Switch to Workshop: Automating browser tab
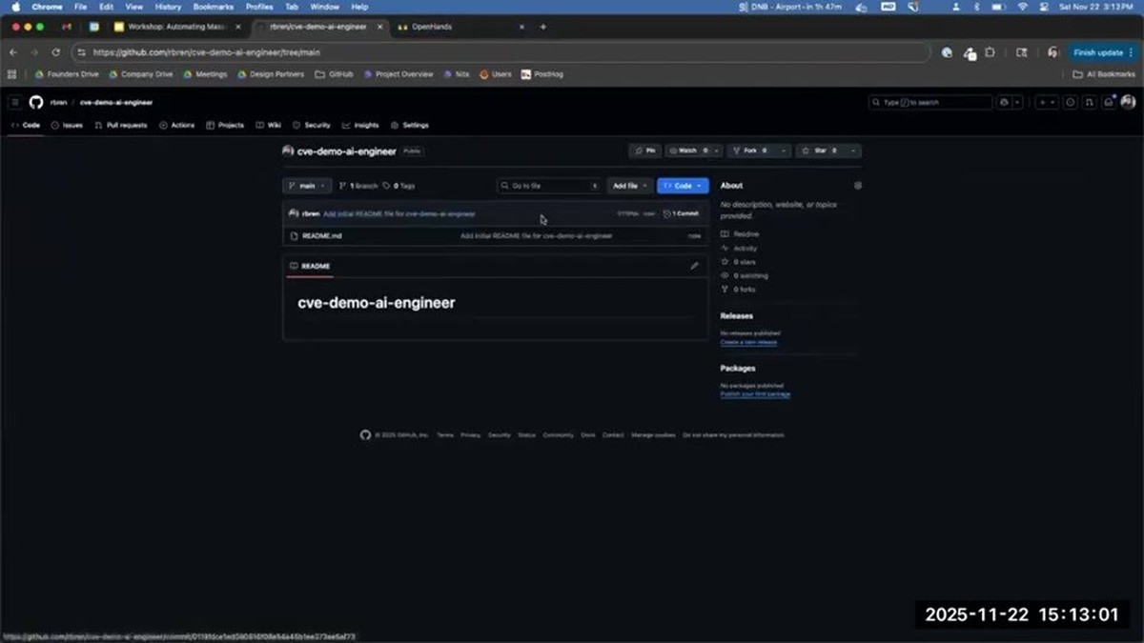This screenshot has height=643, width=1144. point(176,27)
